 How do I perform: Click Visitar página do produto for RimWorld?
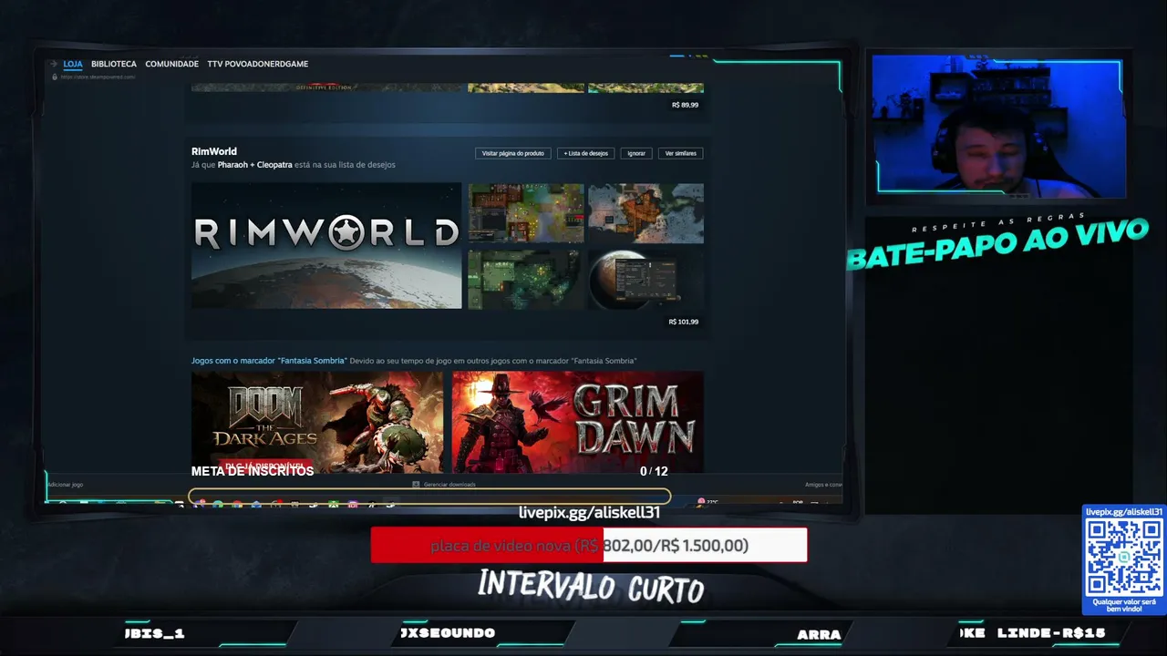pos(512,153)
